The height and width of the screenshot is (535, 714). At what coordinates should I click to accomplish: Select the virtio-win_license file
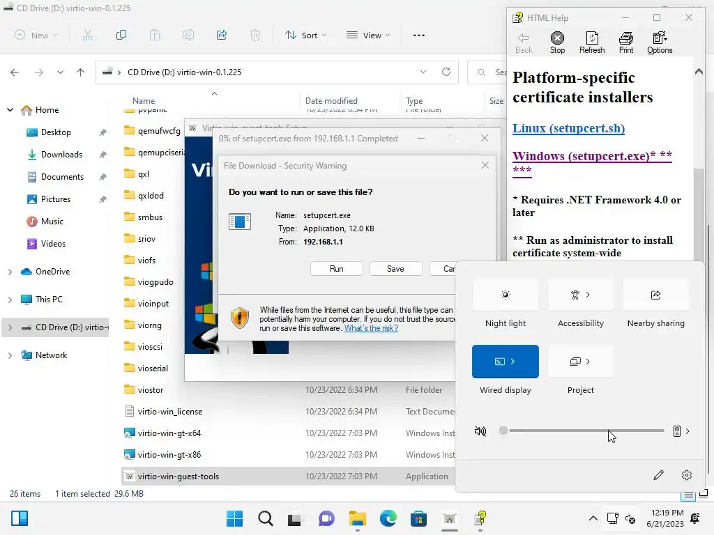pos(169,411)
